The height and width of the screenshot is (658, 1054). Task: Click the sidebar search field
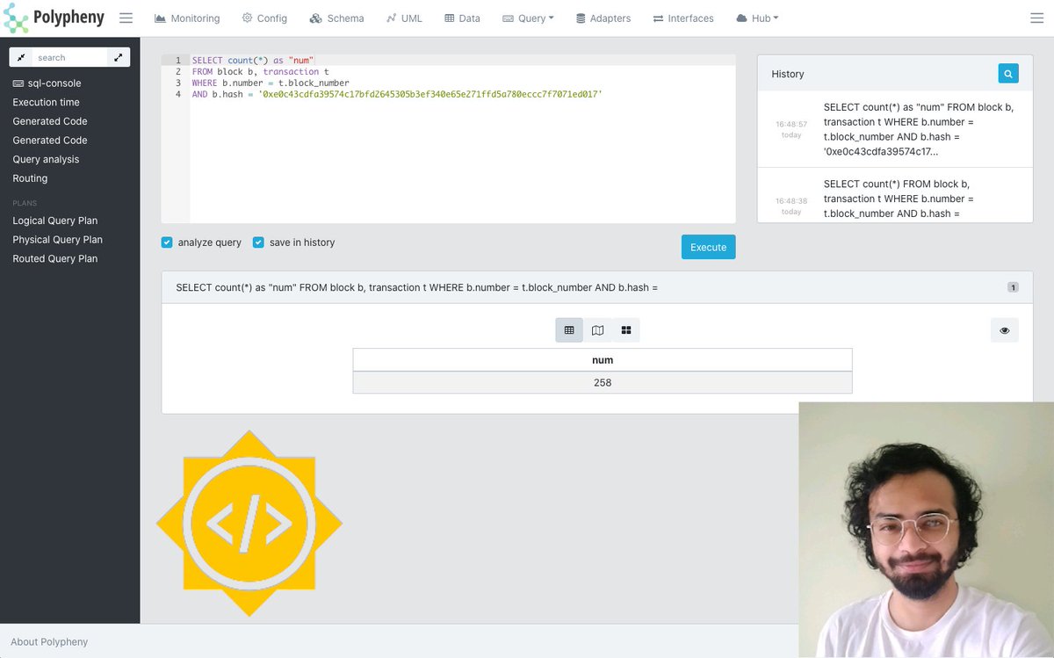point(69,57)
